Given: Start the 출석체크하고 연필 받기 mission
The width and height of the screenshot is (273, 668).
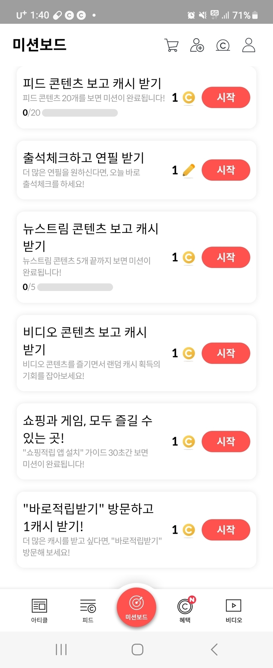Looking at the screenshot, I should click(226, 170).
